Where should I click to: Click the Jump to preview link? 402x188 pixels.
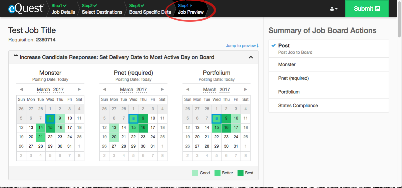242,46
